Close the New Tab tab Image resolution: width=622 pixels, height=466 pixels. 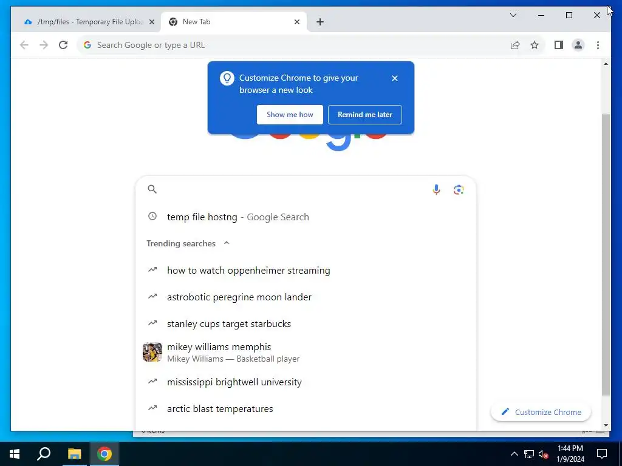point(296,22)
